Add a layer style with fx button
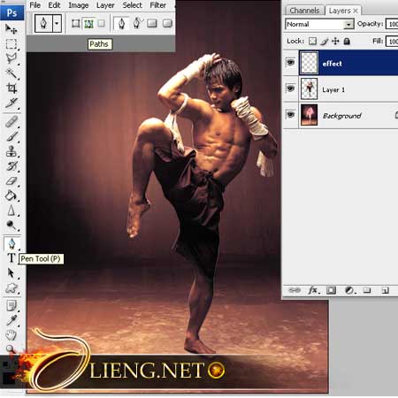The image size is (398, 398). point(314,290)
